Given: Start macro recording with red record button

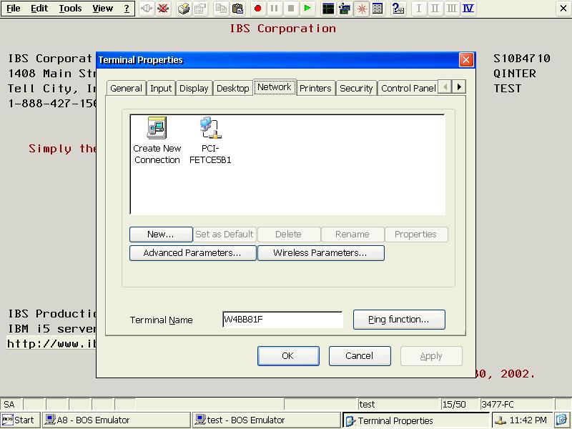Looking at the screenshot, I should pos(257,9).
